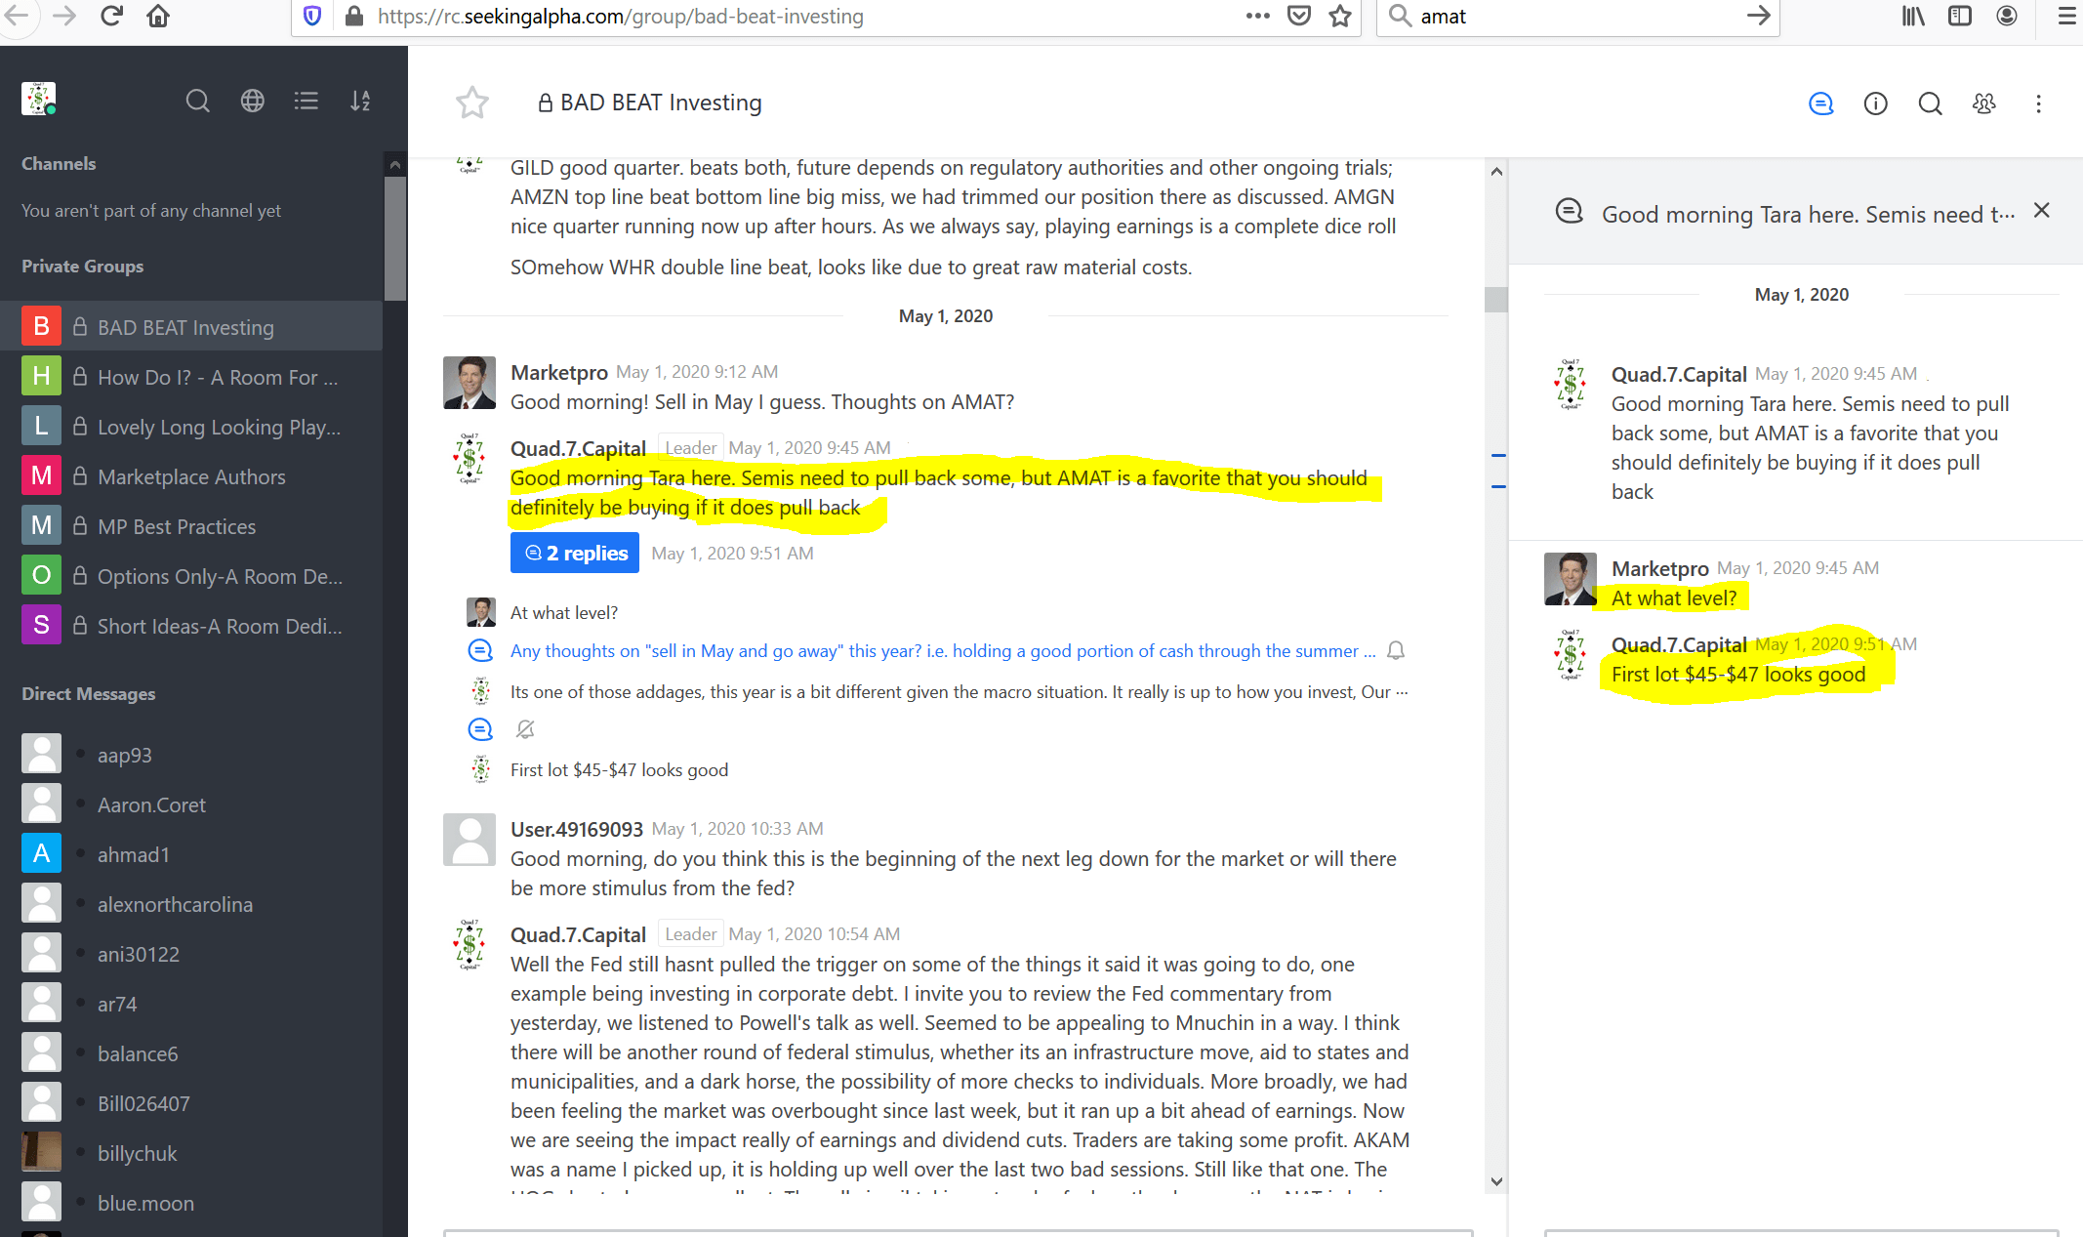
Task: Click the Direct Messages section header
Action: [89, 693]
